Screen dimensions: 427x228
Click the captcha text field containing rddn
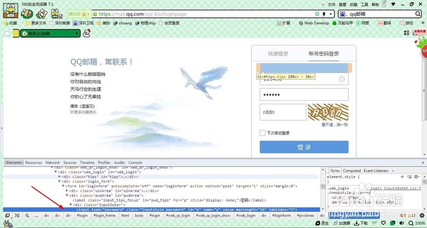click(x=283, y=112)
